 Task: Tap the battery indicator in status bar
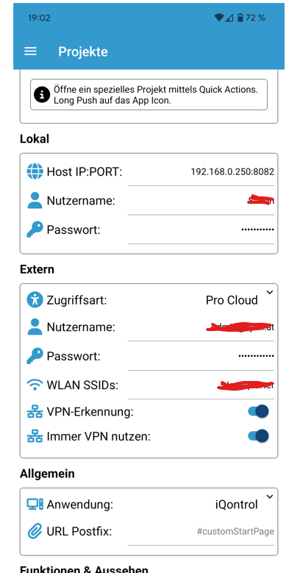[240, 18]
